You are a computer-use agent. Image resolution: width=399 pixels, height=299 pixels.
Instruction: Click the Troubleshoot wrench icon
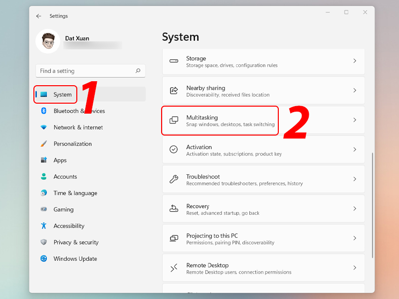174,179
